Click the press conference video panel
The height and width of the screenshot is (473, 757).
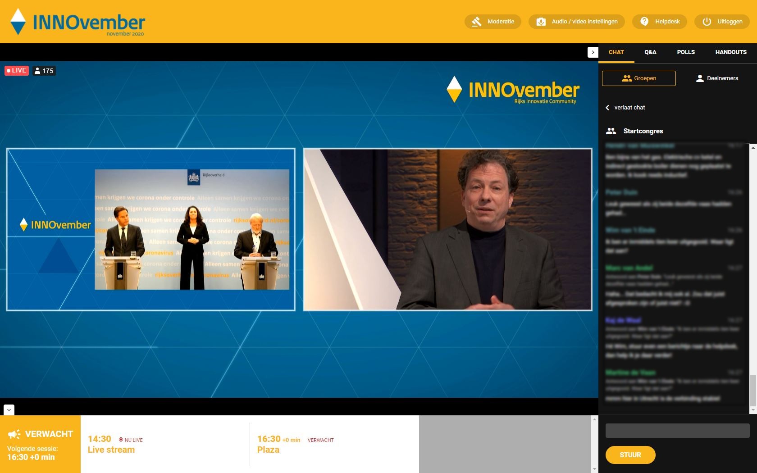pos(151,229)
